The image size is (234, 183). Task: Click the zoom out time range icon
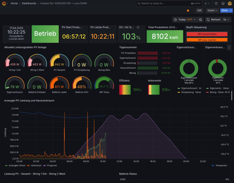coord(200,19)
